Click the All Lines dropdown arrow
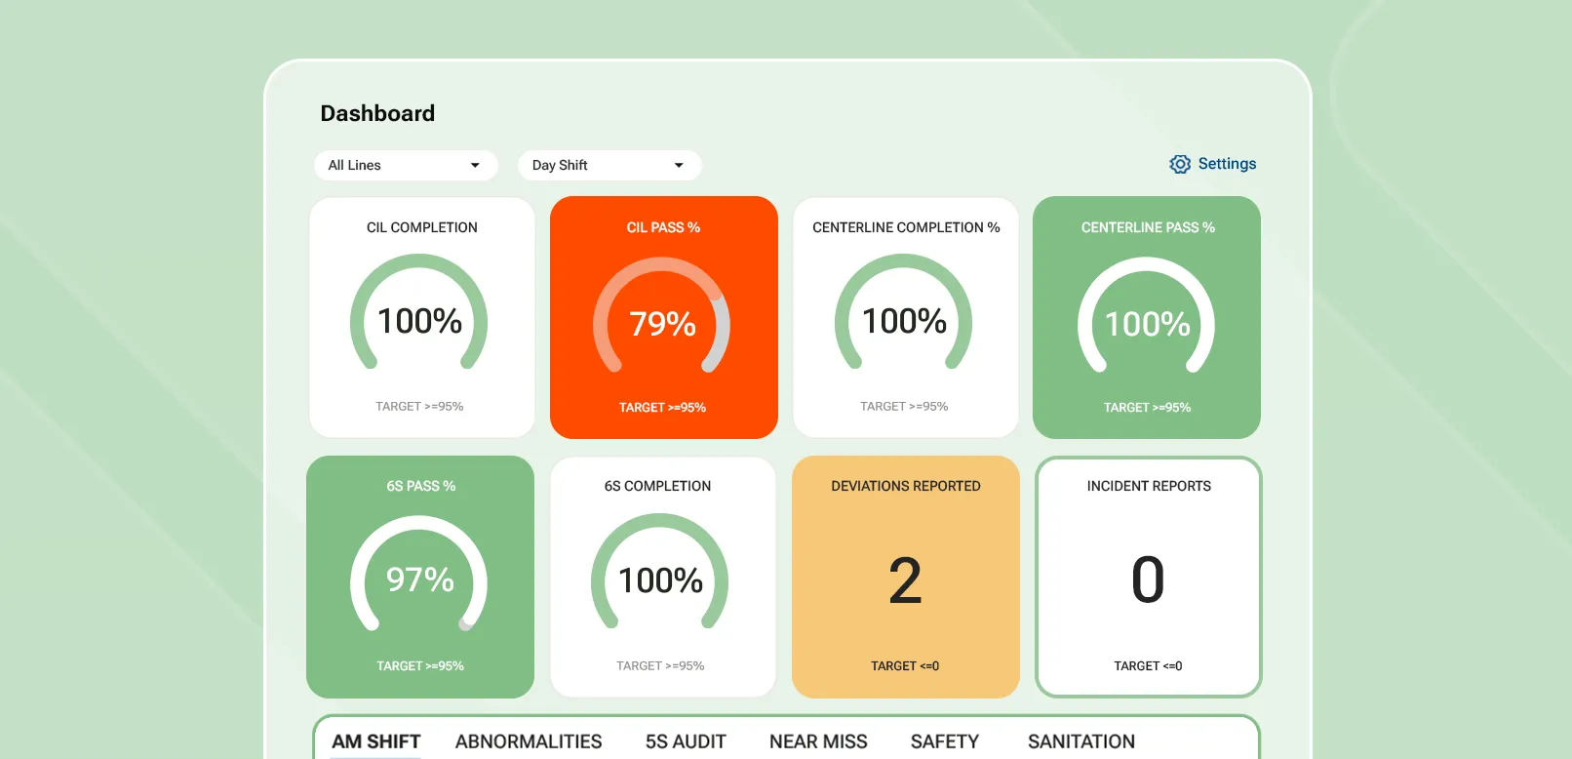The height and width of the screenshot is (759, 1572). 475,165
